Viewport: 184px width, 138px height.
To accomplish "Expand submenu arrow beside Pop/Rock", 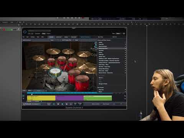I will pos(125,51).
